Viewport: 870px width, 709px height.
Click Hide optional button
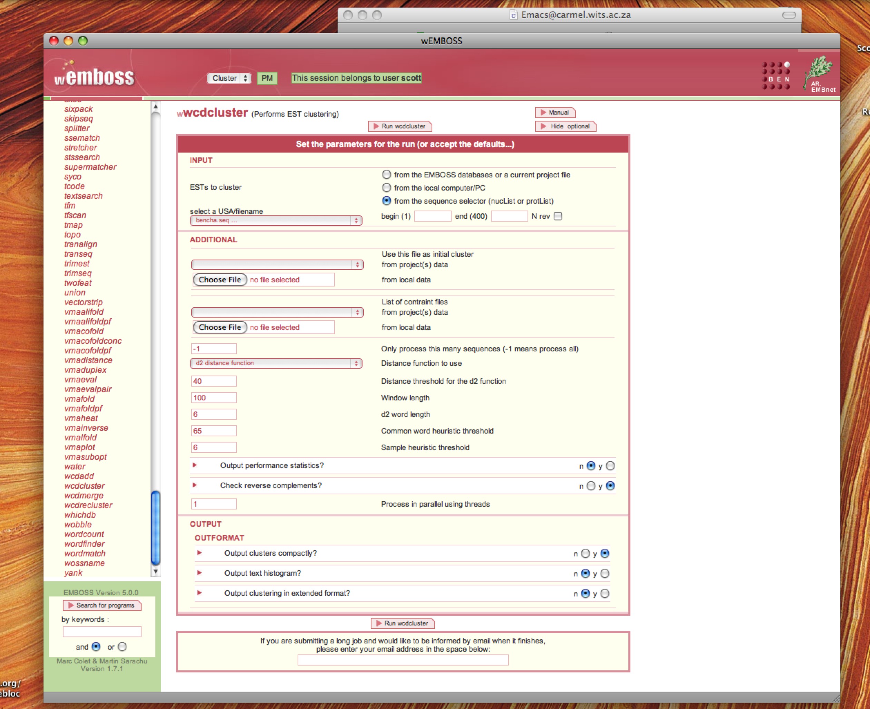(566, 126)
